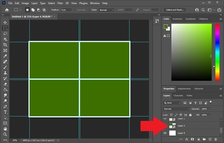Toggle Lock all padlock

[190, 115]
